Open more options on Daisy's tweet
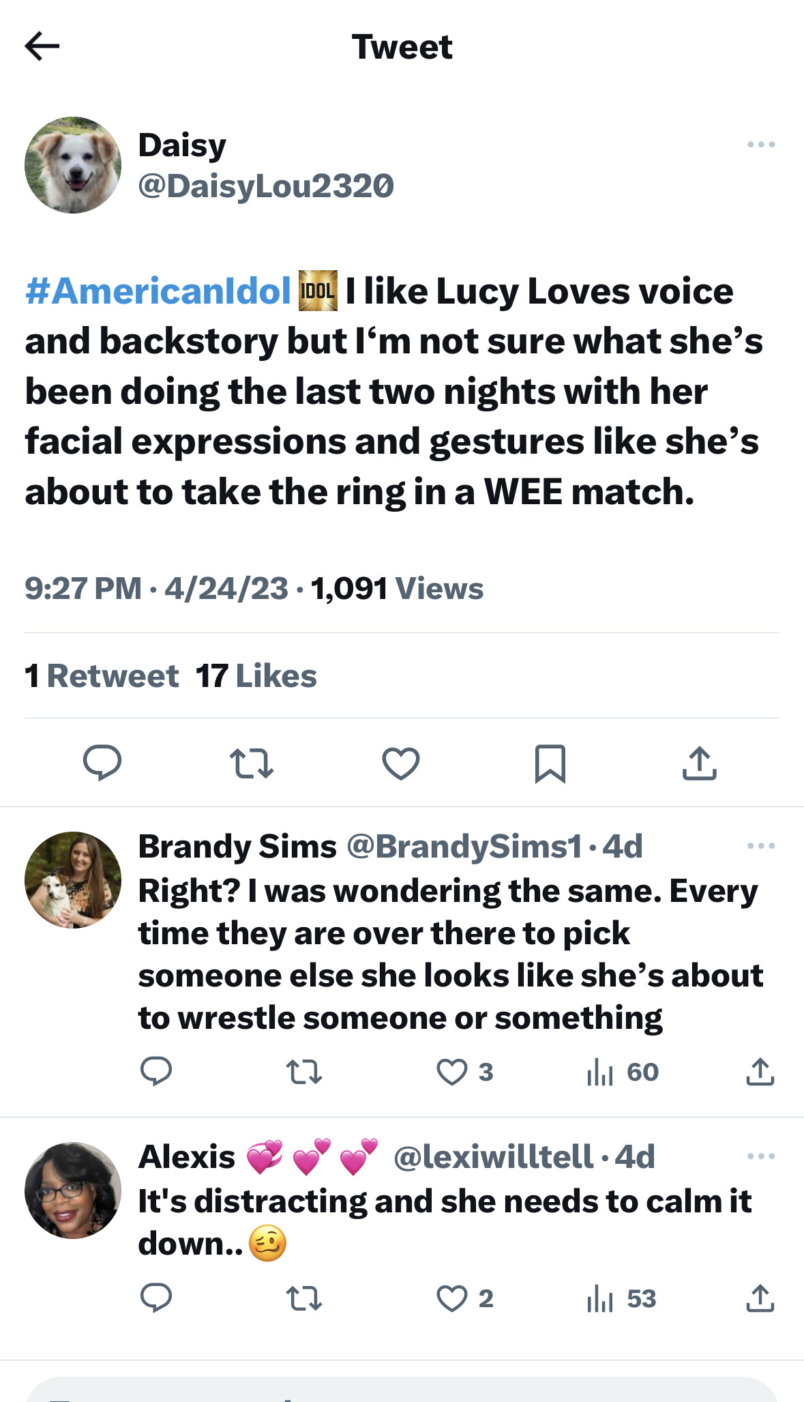Screen dimensions: 804x1402 click(x=760, y=145)
